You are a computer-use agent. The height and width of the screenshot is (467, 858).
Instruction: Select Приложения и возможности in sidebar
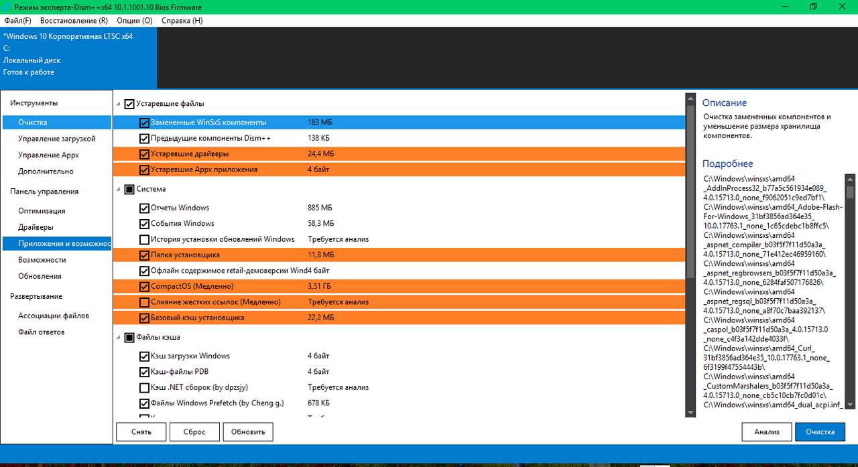[56, 243]
